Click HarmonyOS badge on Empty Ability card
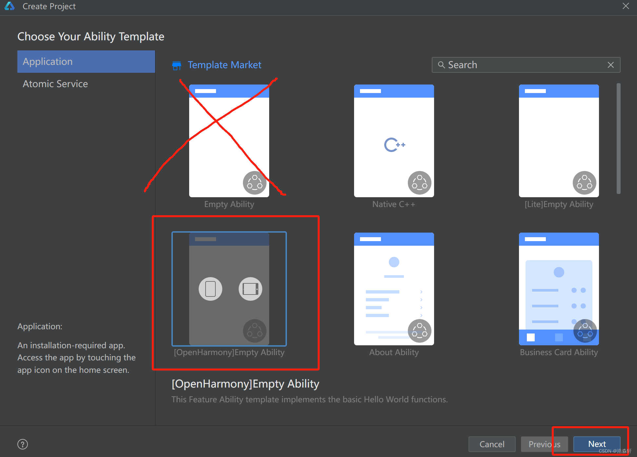 point(255,183)
